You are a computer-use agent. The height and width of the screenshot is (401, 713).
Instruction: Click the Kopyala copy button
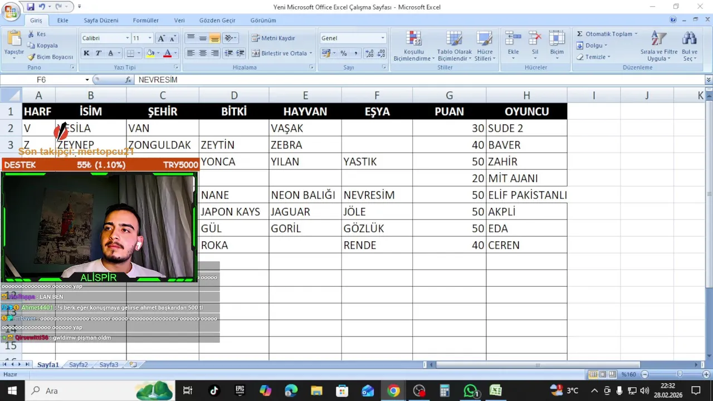[43, 46]
